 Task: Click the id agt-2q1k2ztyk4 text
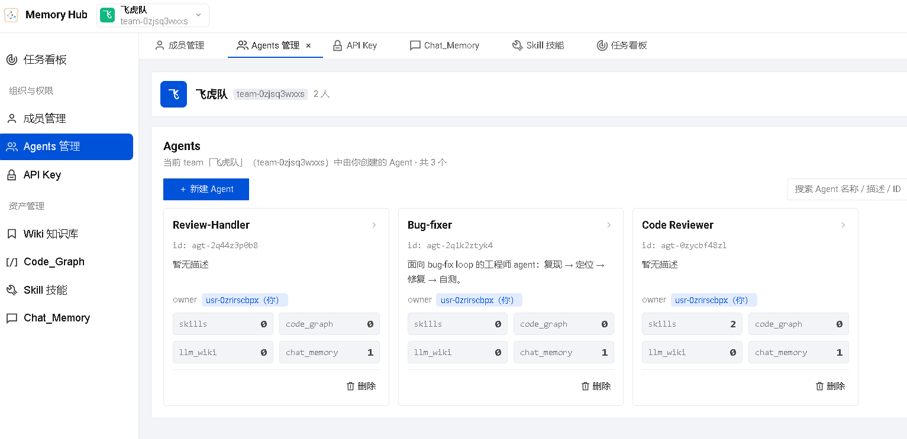(450, 246)
